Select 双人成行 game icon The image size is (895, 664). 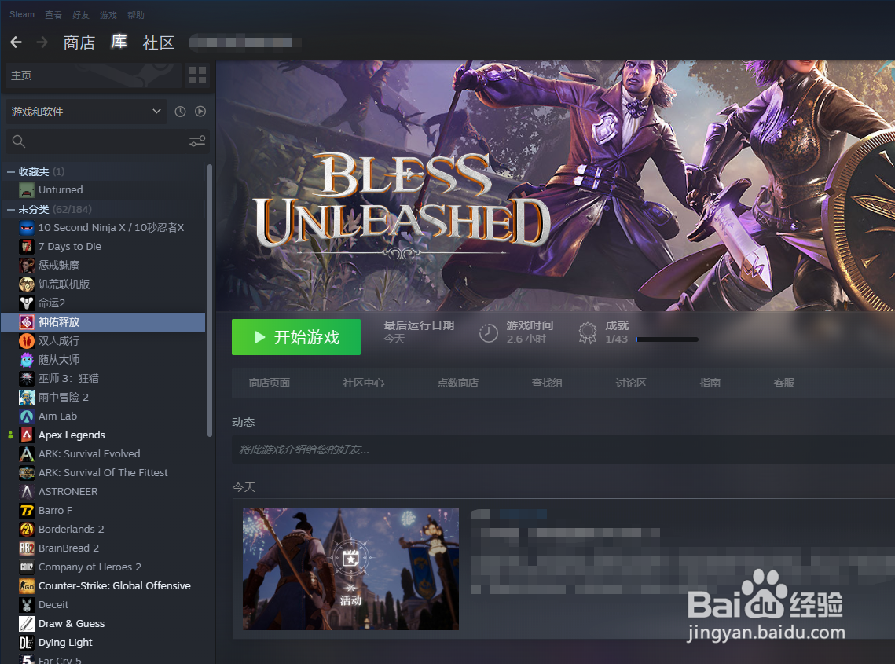coord(26,341)
